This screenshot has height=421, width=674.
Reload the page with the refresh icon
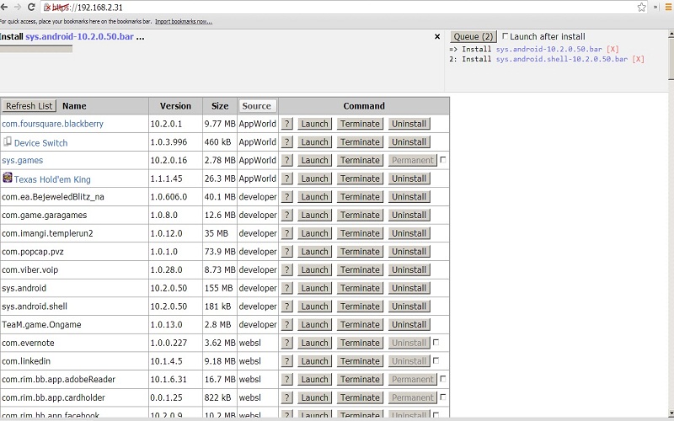click(x=31, y=8)
